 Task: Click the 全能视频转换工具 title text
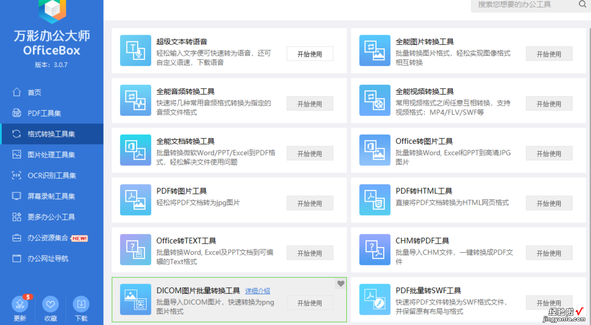[425, 92]
